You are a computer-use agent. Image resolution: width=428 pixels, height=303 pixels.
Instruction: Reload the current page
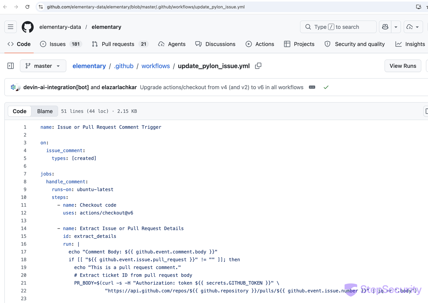(27, 7)
